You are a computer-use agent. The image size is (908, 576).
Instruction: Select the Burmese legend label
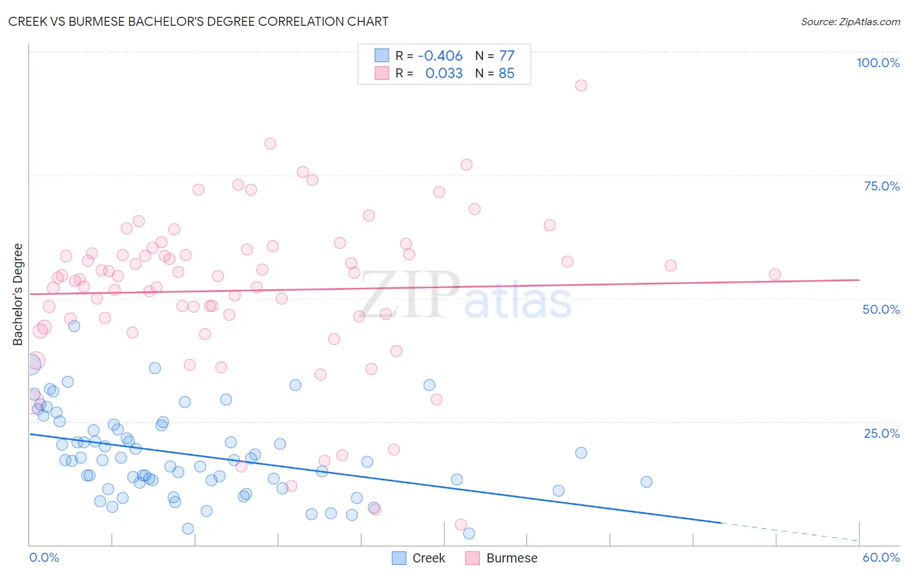511,558
